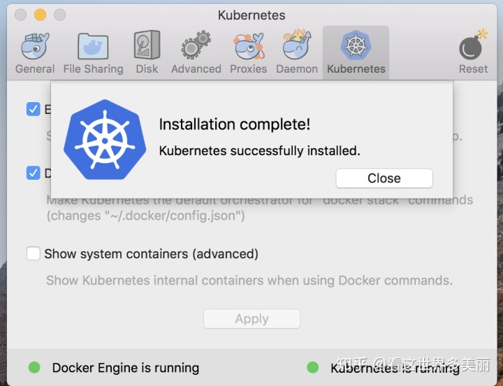The image size is (503, 386).
Task: Click the yellow minimize window button
Action: [x=40, y=15]
